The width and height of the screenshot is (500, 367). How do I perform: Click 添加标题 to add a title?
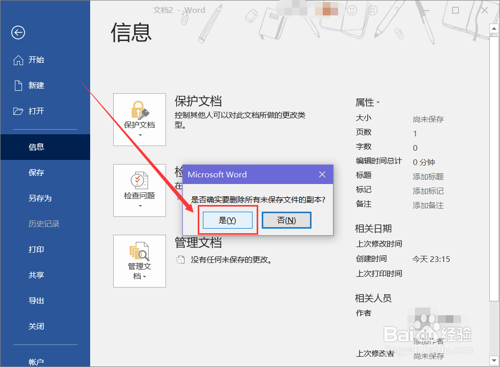[x=427, y=176]
